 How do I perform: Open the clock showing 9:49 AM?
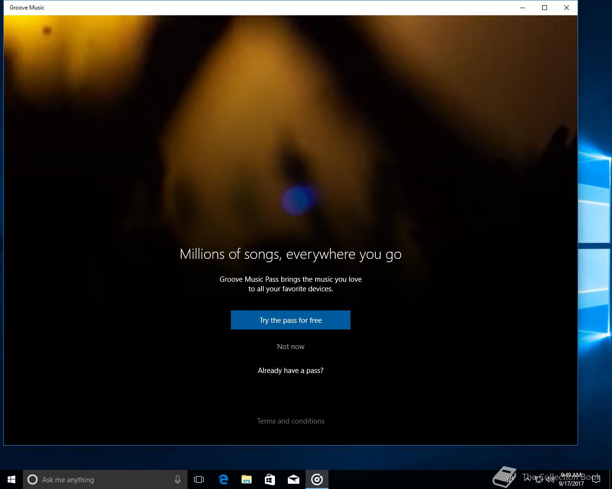click(571, 479)
